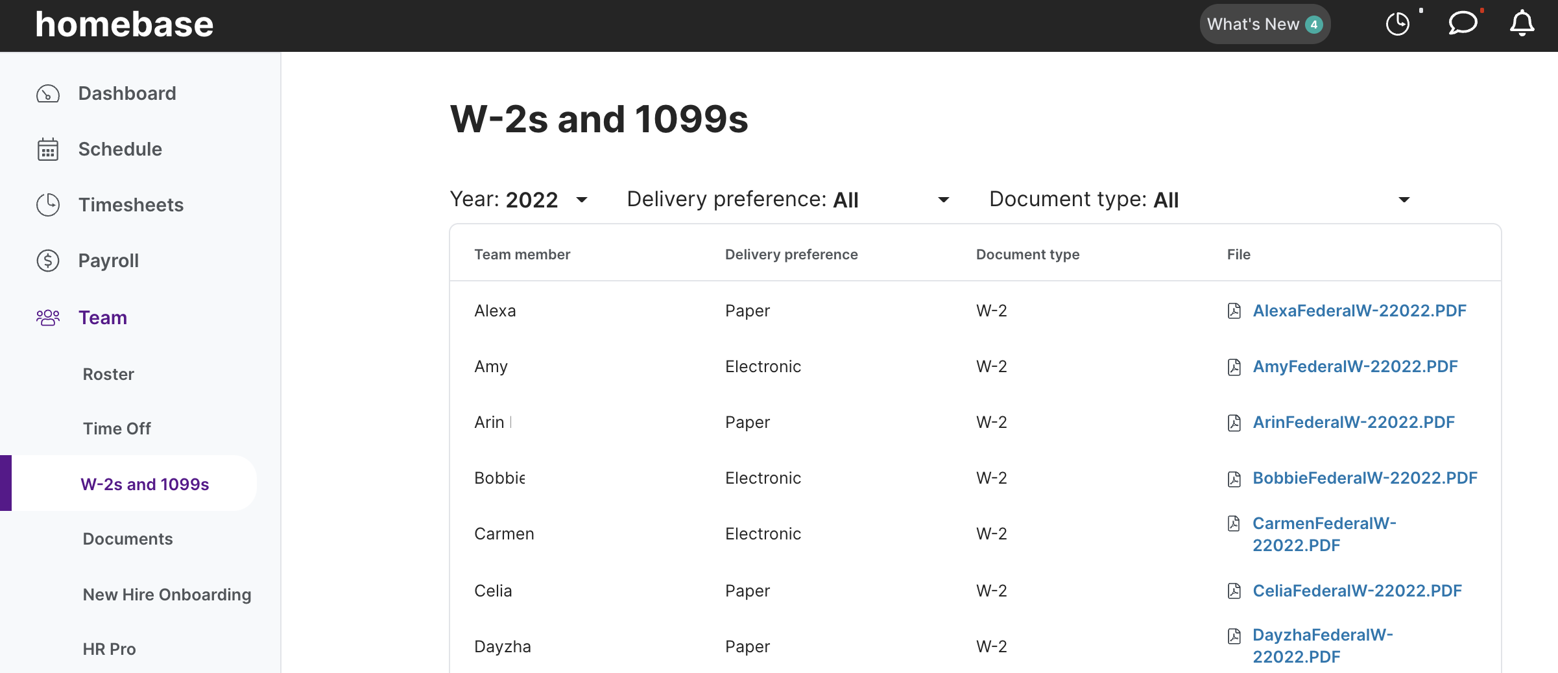Viewport: 1558px width, 673px height.
Task: Select New Hire Onboarding menu item
Action: (167, 595)
